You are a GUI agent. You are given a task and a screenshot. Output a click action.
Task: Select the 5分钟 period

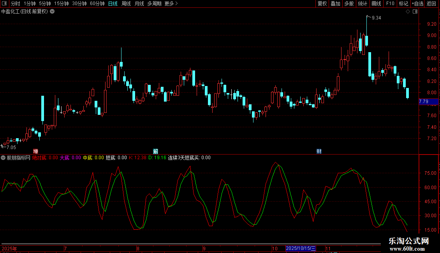(45, 4)
